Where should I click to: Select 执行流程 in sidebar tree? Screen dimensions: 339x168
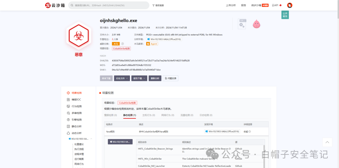(x=79, y=149)
